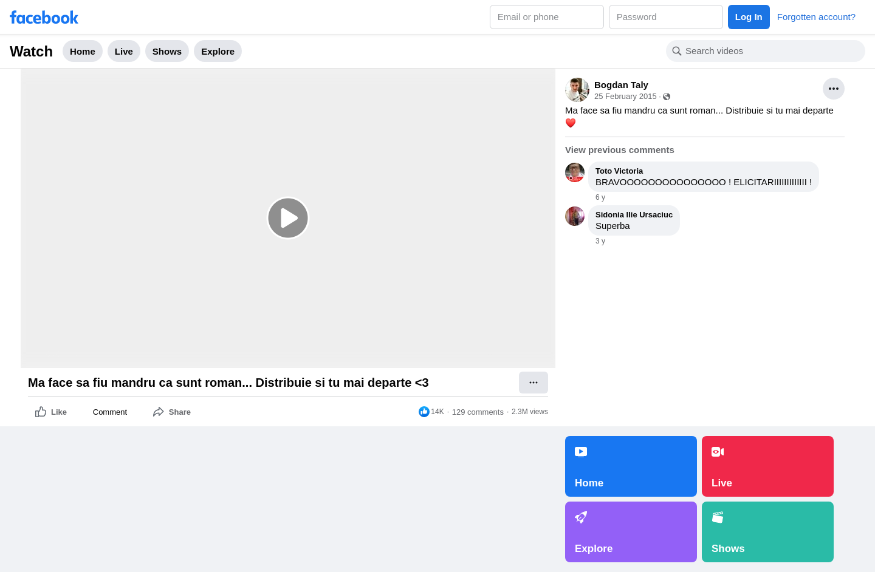
Task: Click the blue like reaction icon
Action: click(x=424, y=412)
